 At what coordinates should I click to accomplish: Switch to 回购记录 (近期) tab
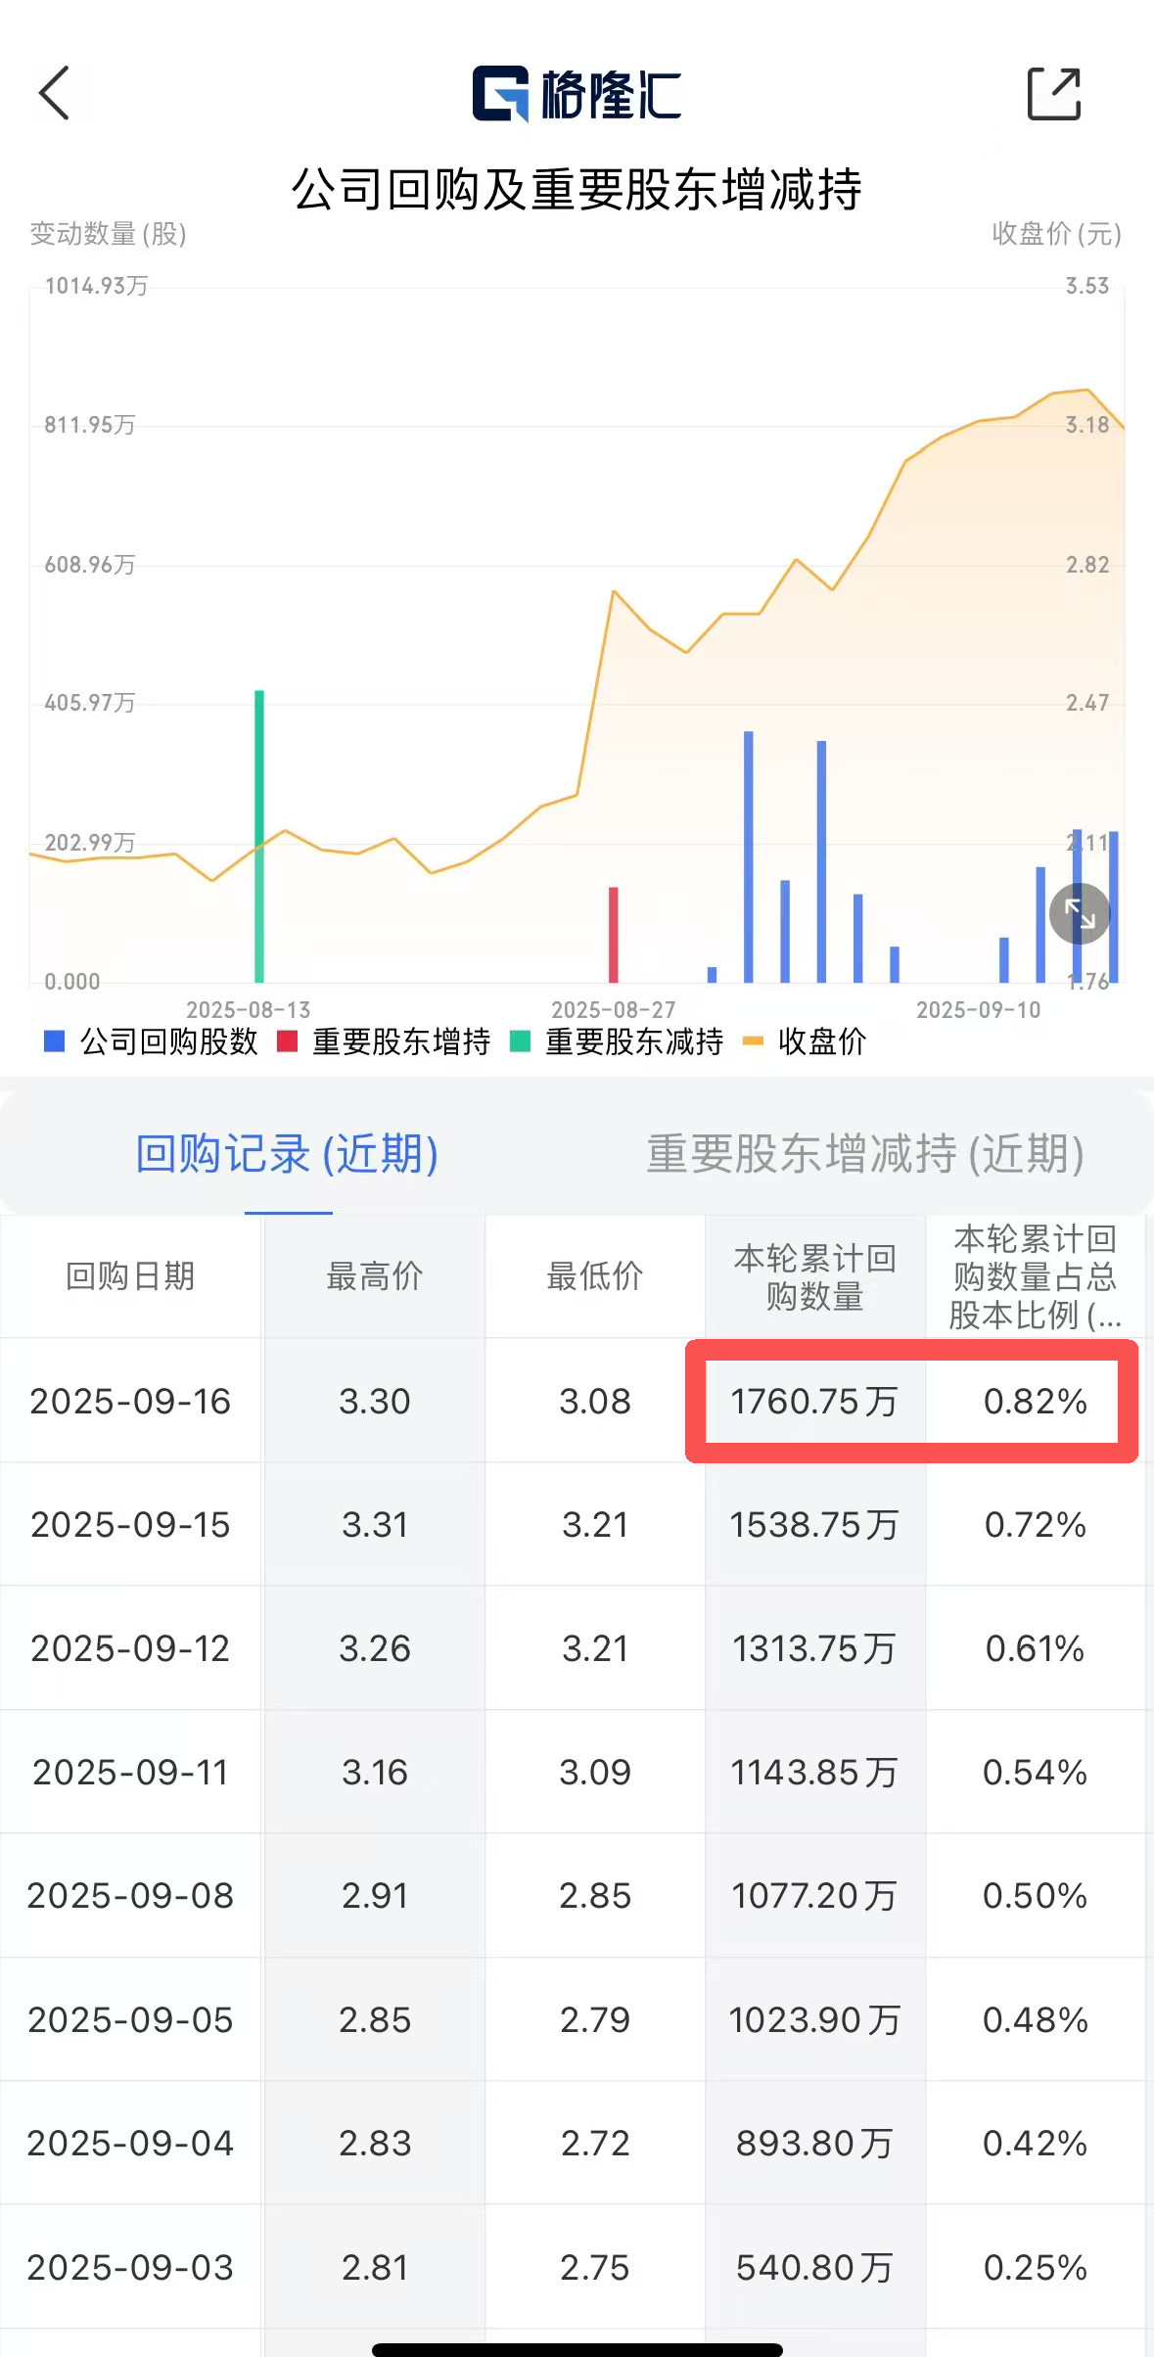[287, 1154]
